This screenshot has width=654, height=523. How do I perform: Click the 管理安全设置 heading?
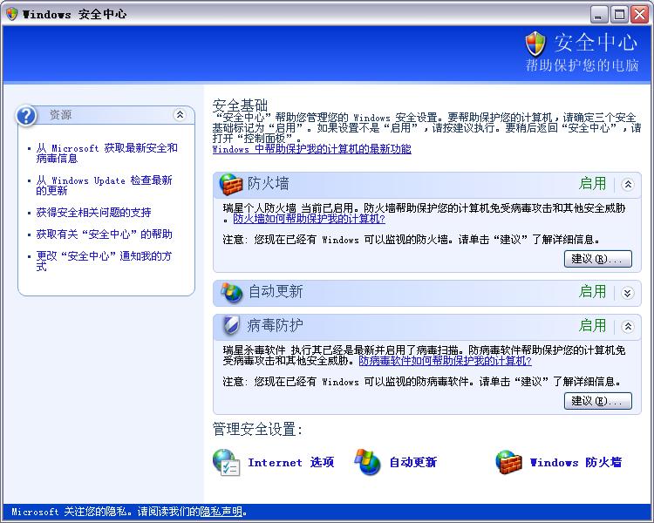tap(257, 429)
